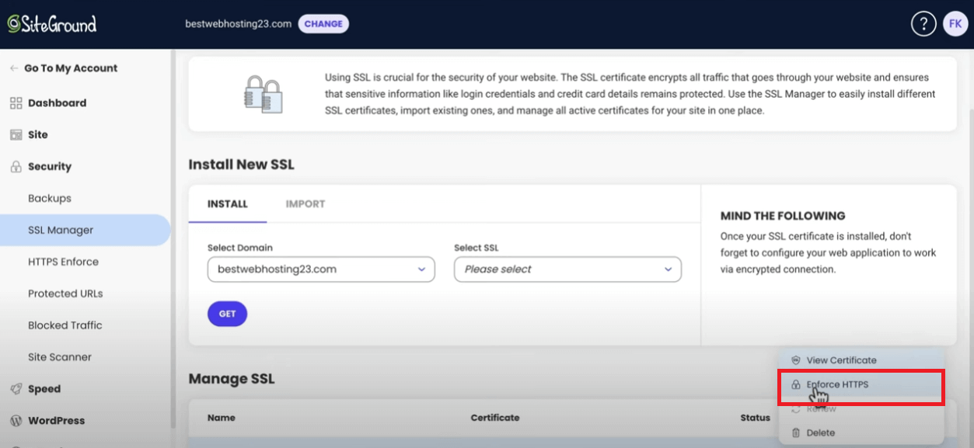
Task: Open the Select SSL dropdown
Action: click(567, 269)
